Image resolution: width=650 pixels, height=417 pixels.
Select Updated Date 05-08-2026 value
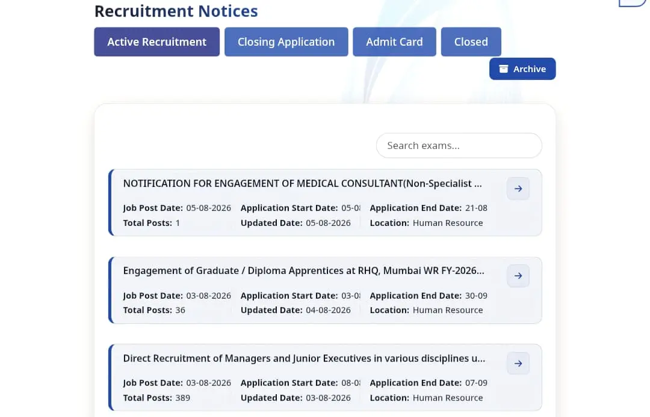[x=328, y=222]
